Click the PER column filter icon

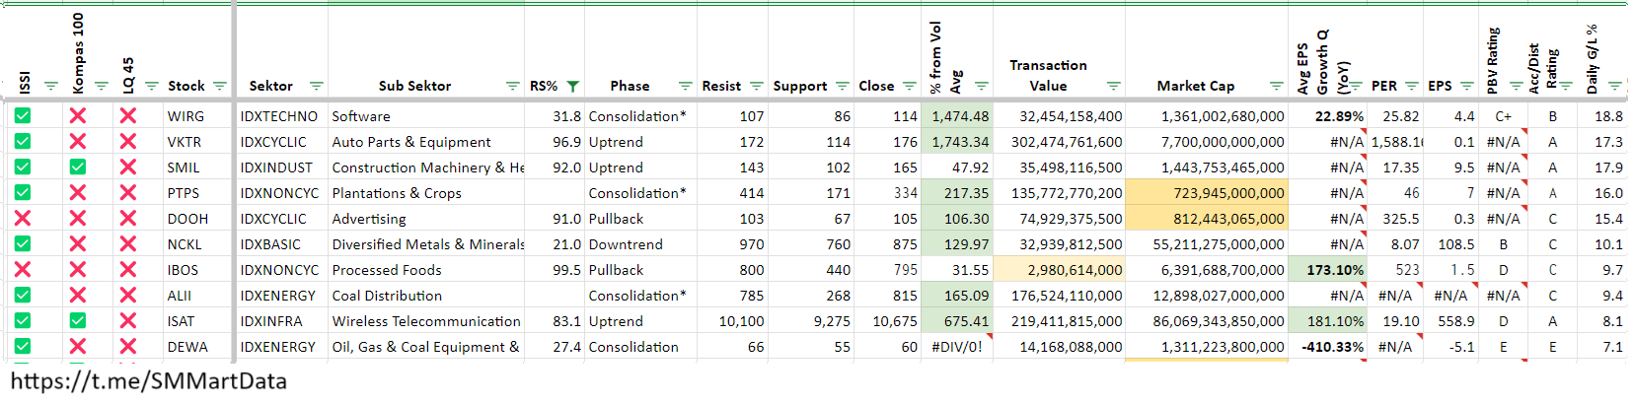(1411, 87)
